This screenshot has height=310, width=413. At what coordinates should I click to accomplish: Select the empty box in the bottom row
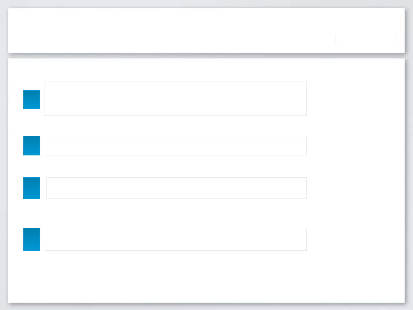[176, 239]
